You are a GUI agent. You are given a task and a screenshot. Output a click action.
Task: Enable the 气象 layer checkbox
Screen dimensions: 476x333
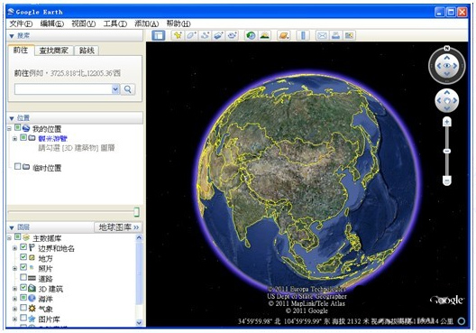coord(23,308)
